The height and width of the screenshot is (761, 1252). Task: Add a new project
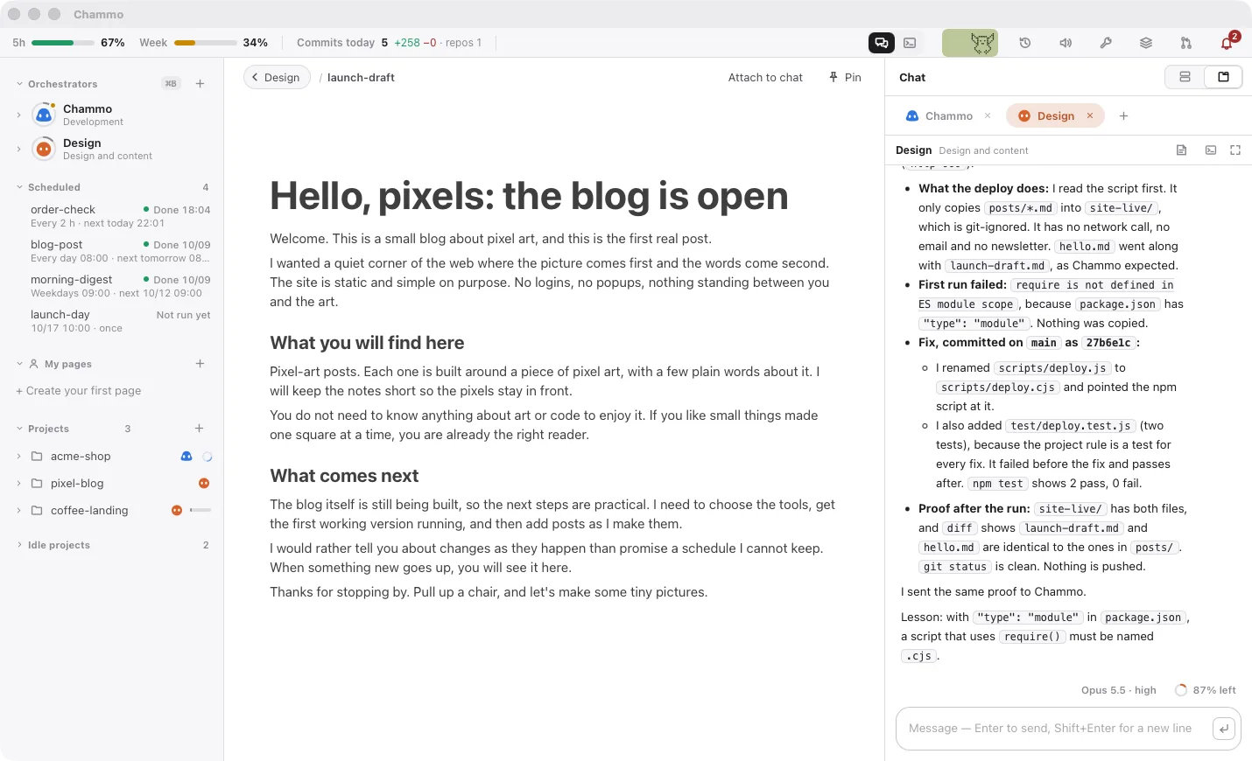(x=199, y=429)
